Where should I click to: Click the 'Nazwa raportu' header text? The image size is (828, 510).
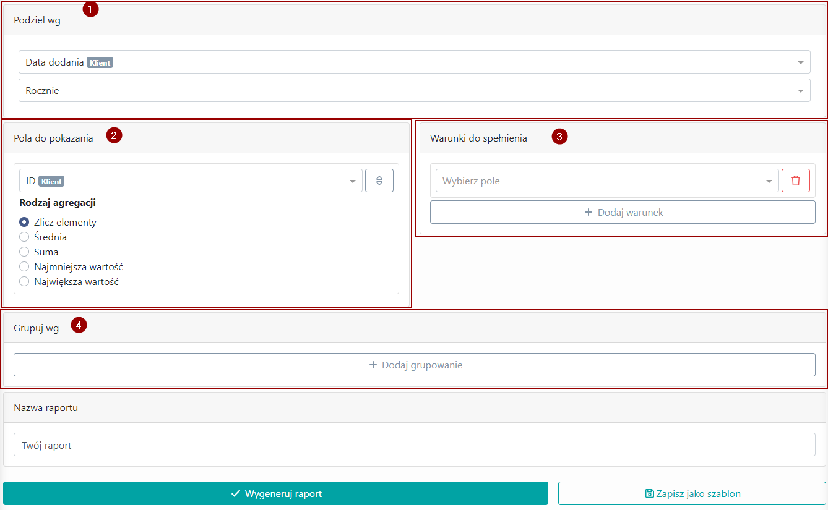46,407
